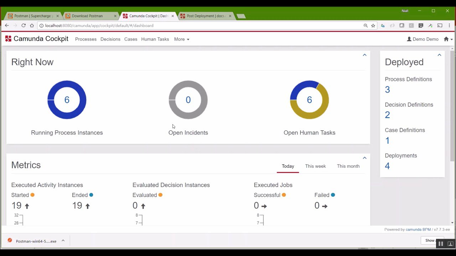Screen dimensions: 456x256
Task: Open the Human Tasks page
Action: (x=155, y=39)
